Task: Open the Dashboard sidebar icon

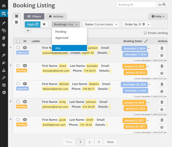Action: point(4,6)
